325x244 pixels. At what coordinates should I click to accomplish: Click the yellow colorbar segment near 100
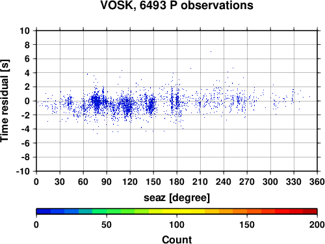[177, 211]
